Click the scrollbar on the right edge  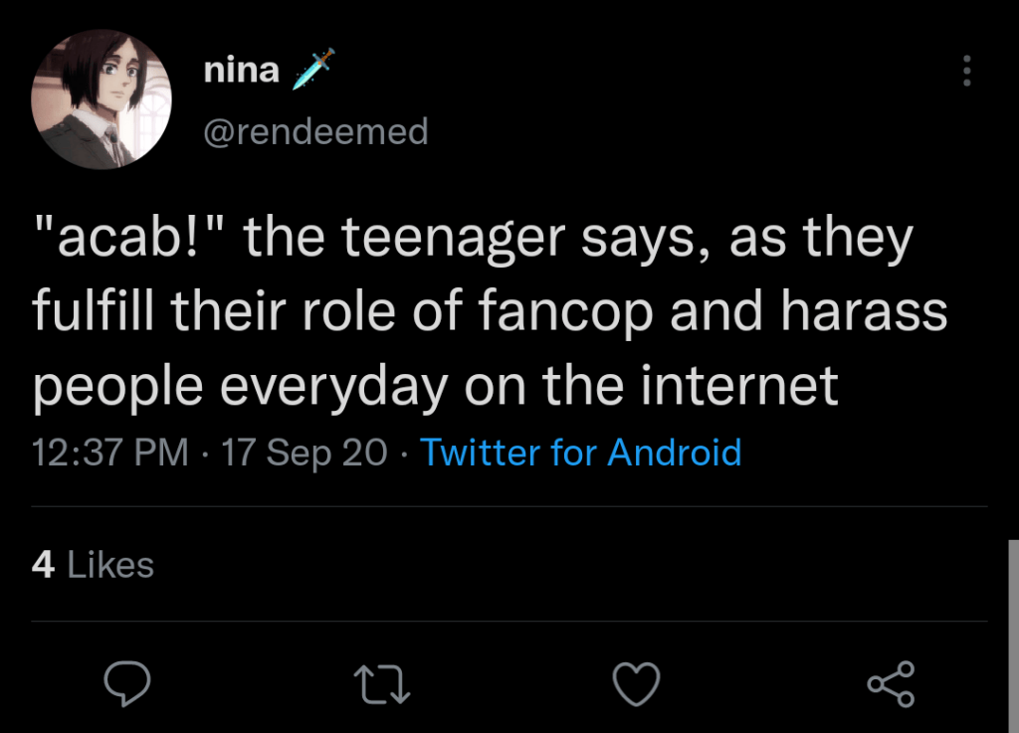click(x=1013, y=637)
